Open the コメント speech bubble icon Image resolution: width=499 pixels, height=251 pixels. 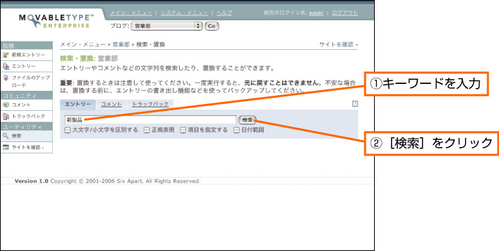(x=6, y=105)
